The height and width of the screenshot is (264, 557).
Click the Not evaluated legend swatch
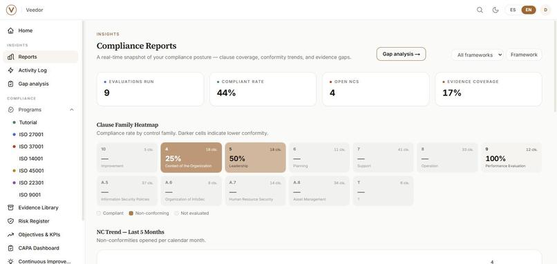pos(176,213)
